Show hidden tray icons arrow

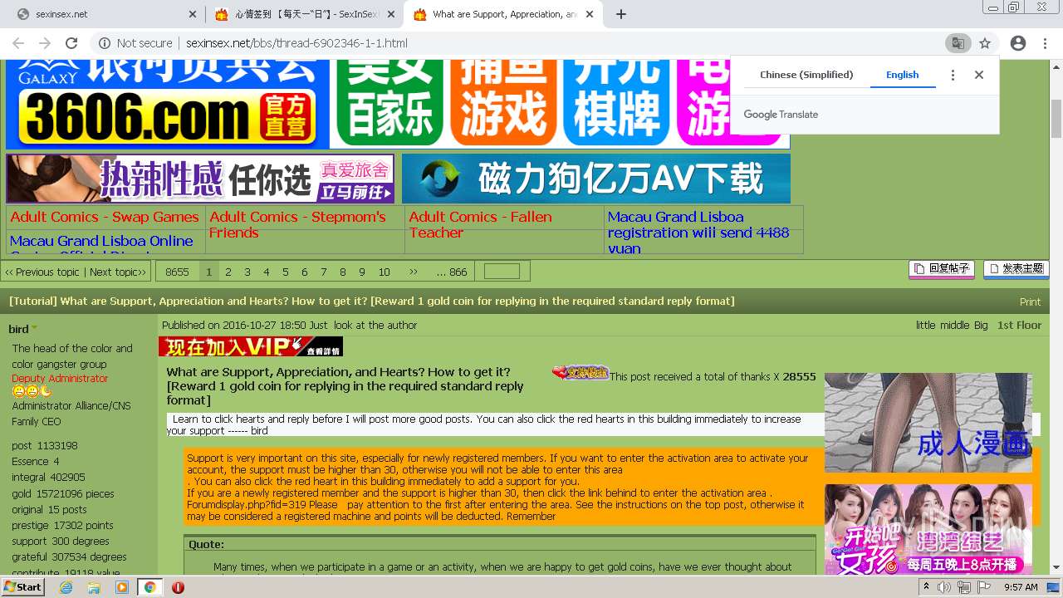click(926, 587)
